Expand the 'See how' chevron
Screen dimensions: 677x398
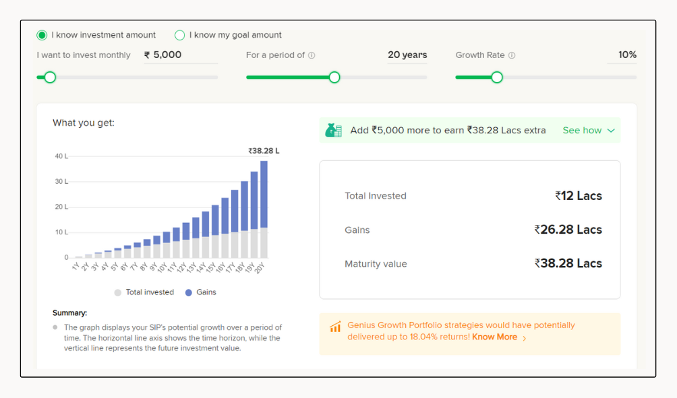[x=611, y=131]
